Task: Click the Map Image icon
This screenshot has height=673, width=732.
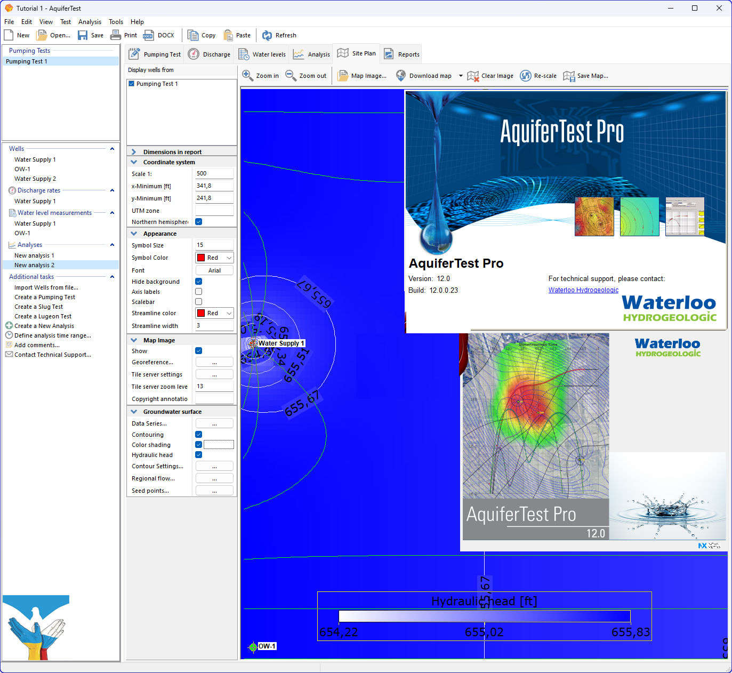Action: (343, 76)
